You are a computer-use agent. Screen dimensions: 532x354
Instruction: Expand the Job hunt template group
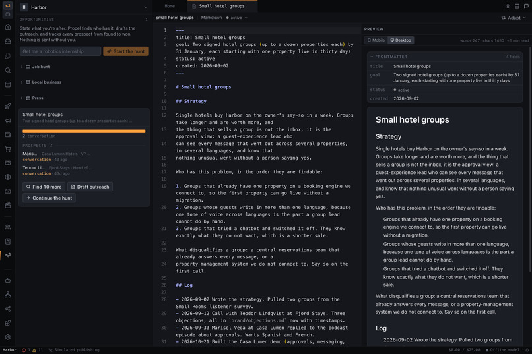[x=38, y=67]
